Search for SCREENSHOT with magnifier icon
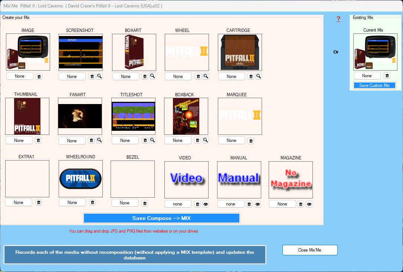The image size is (403, 272). point(99,76)
